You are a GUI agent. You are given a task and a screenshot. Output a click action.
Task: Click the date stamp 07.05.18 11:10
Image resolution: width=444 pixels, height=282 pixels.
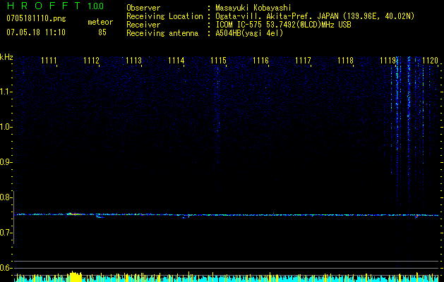click(x=36, y=32)
